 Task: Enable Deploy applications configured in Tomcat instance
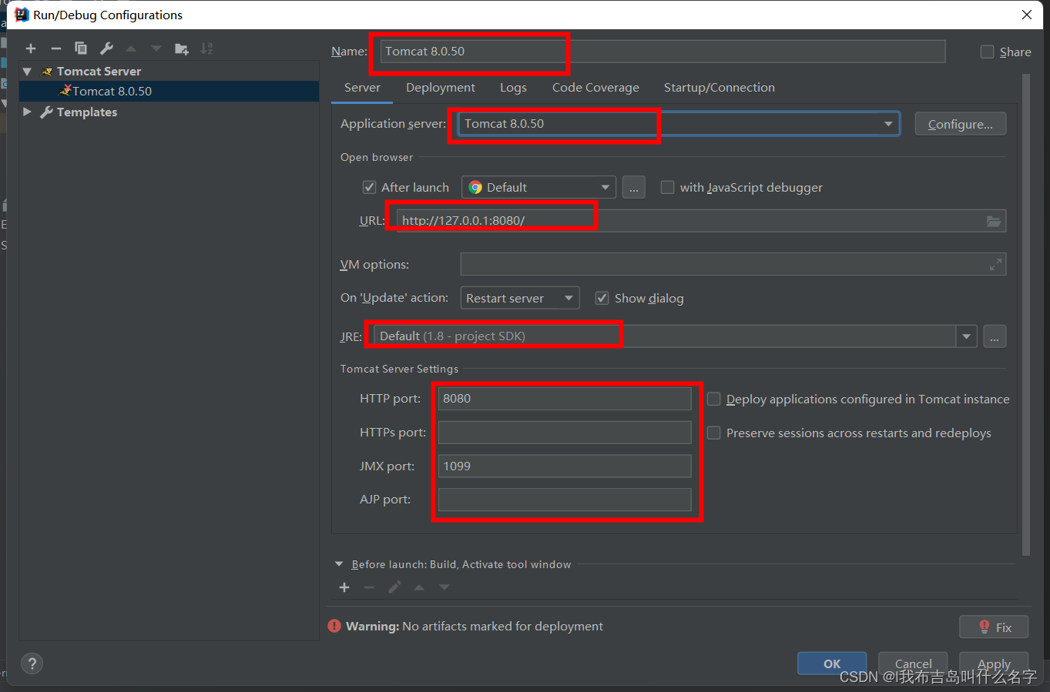[x=714, y=399]
